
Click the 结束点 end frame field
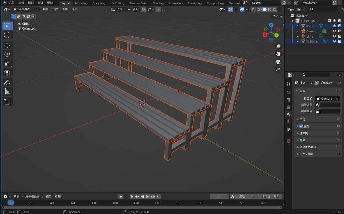click(270, 197)
